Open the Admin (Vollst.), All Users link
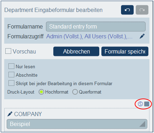Image resolution: width=154 pixels, height=133 pixels. (x=89, y=36)
